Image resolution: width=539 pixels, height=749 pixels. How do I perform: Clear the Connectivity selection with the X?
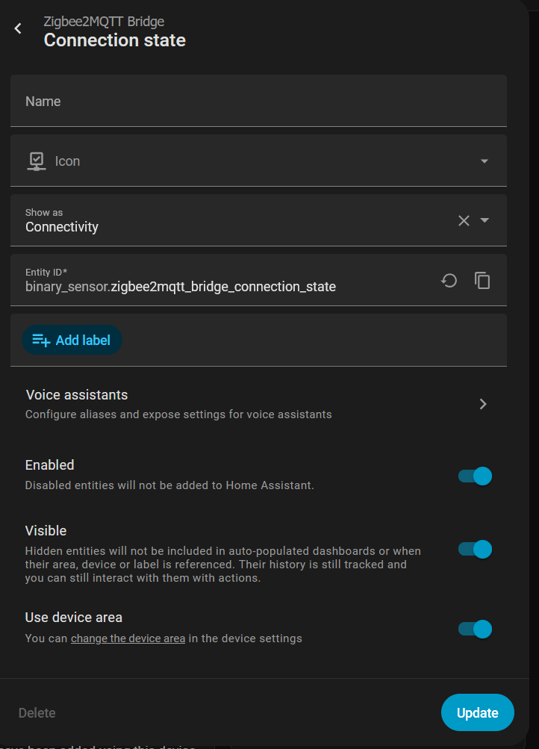(464, 220)
